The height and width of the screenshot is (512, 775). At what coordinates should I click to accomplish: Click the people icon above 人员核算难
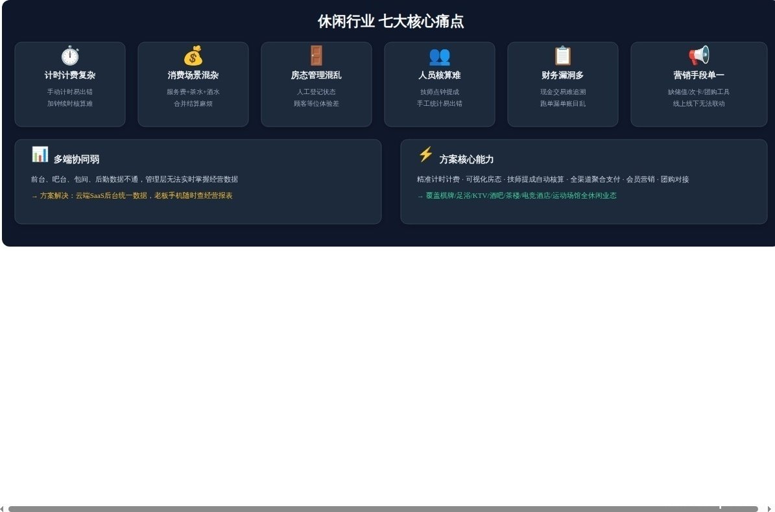[440, 56]
